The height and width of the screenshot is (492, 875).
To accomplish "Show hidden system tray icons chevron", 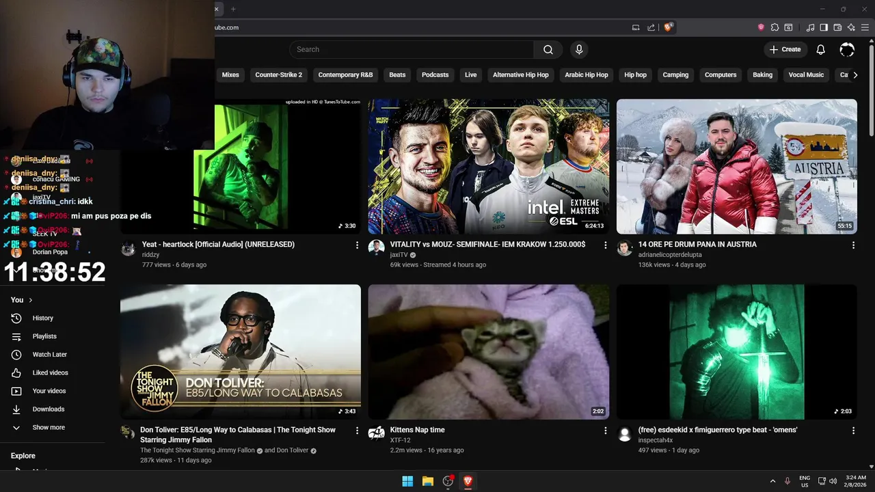I will click(x=772, y=481).
